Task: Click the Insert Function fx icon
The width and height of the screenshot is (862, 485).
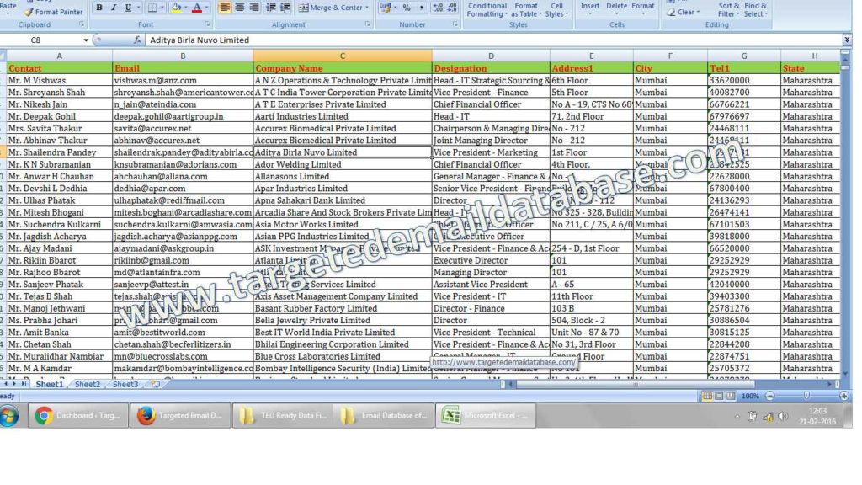Action: [x=137, y=40]
